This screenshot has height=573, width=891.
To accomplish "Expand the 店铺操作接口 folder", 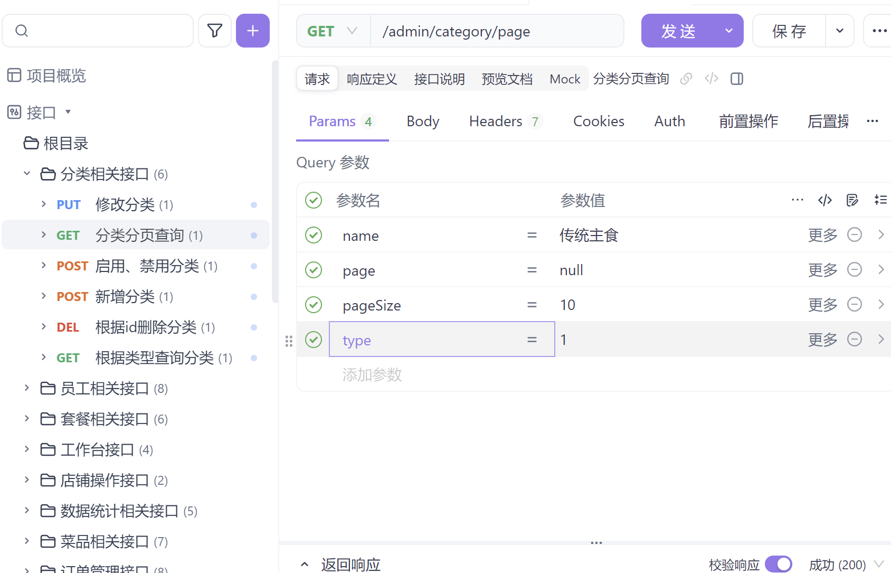I will (27, 480).
